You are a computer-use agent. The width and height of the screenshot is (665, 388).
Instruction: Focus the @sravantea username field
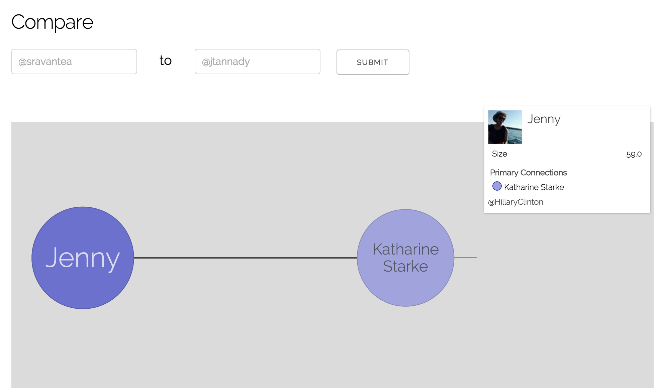click(x=74, y=62)
